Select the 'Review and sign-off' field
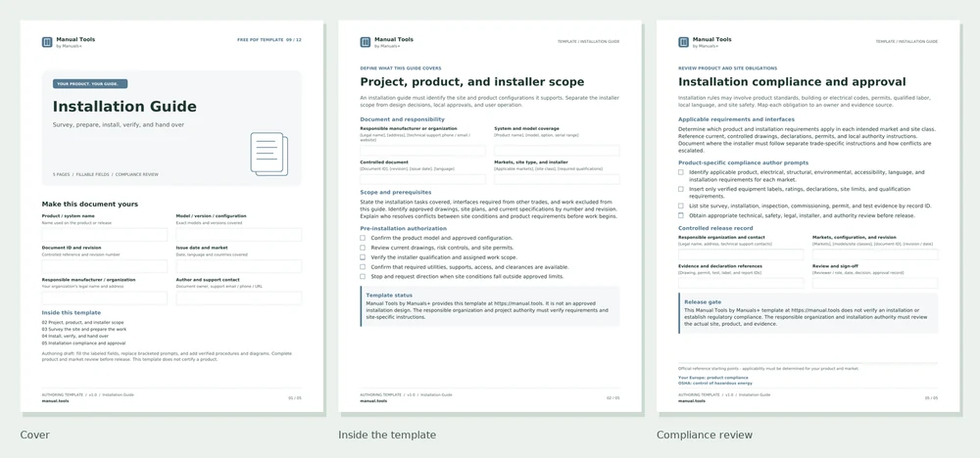980x458 pixels. point(875,283)
